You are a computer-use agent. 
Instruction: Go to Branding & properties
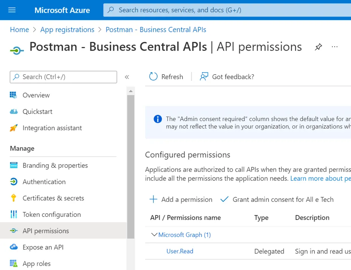tap(55, 165)
